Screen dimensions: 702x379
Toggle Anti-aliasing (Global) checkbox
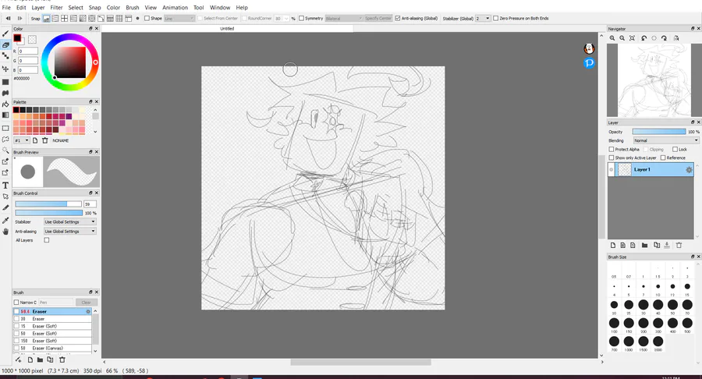(398, 19)
